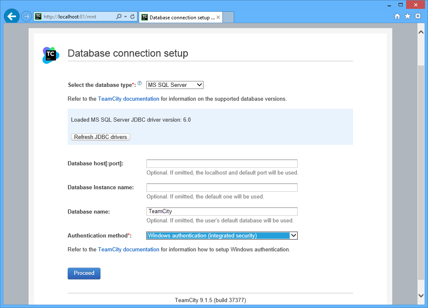The width and height of the screenshot is (428, 308).
Task: Click the search magnifier in address bar
Action: click(x=119, y=17)
